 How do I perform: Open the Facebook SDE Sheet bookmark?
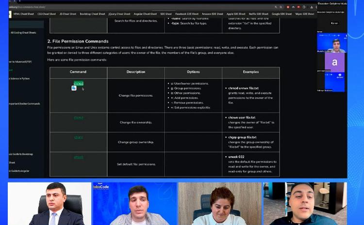coord(187,14)
